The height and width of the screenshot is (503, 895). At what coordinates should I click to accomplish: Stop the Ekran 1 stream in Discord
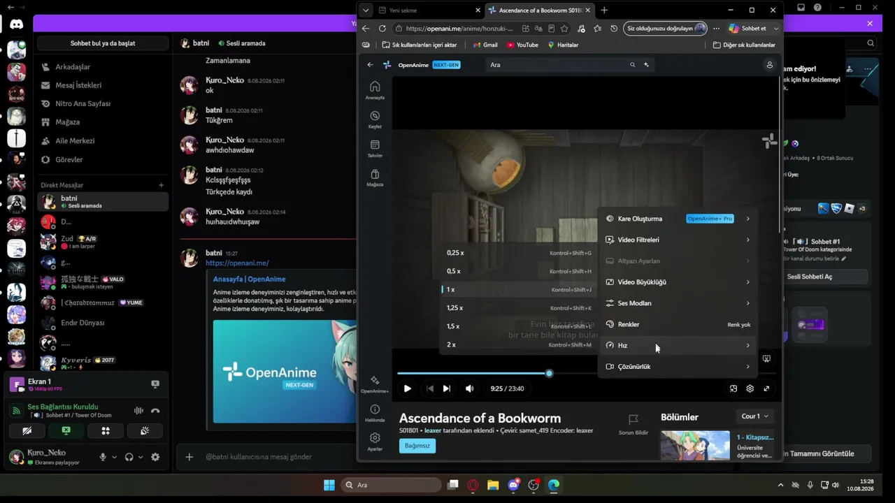click(155, 384)
